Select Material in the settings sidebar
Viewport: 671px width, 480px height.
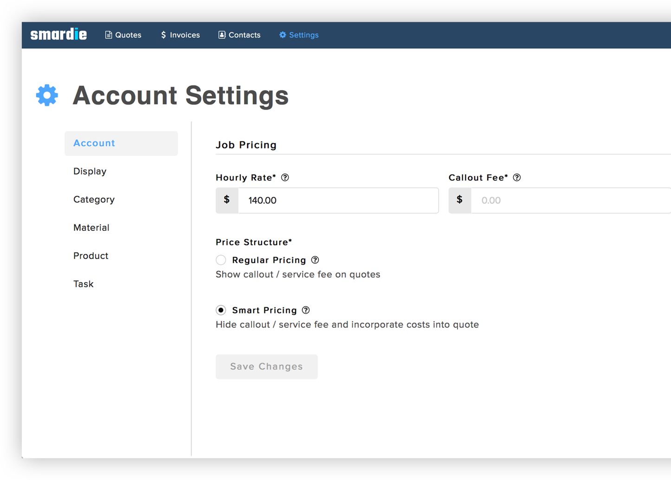point(91,227)
